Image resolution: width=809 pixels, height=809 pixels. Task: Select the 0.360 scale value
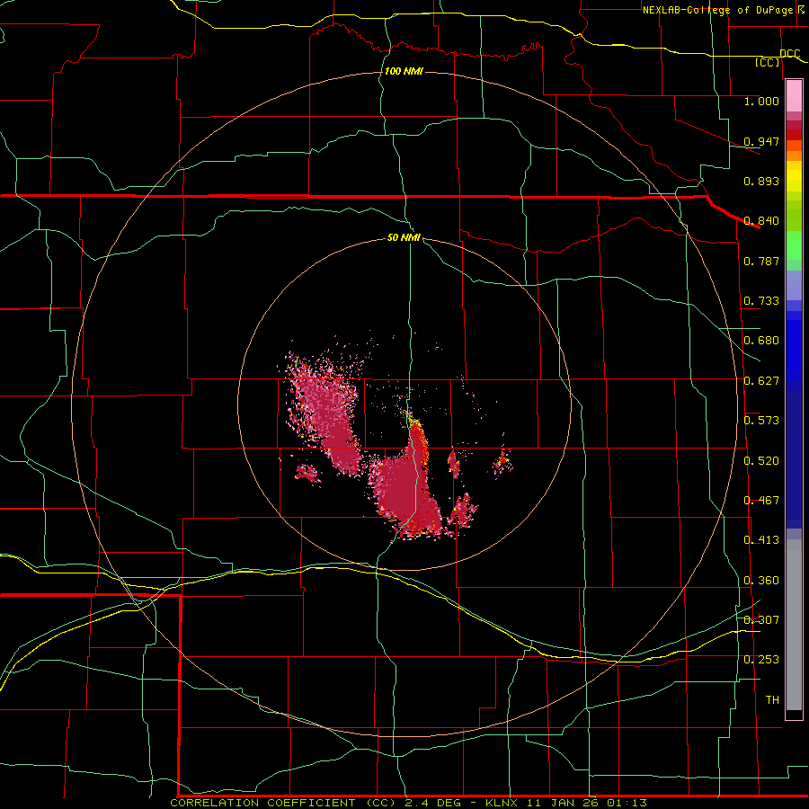coord(761,581)
